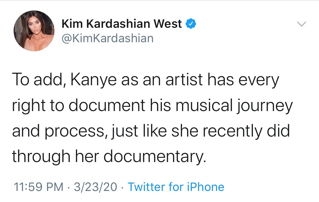Click the word "right" in the tweet
Viewport: 319px width, 202px height.
pos(29,106)
